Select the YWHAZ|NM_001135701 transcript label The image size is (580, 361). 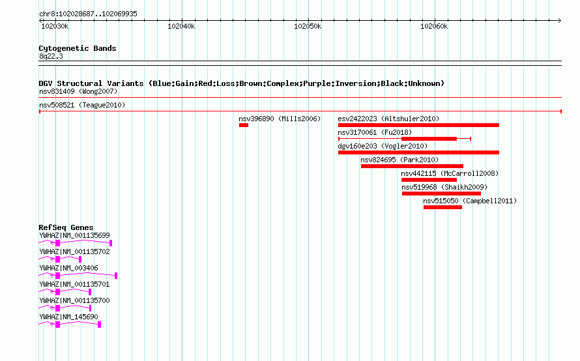(74, 284)
